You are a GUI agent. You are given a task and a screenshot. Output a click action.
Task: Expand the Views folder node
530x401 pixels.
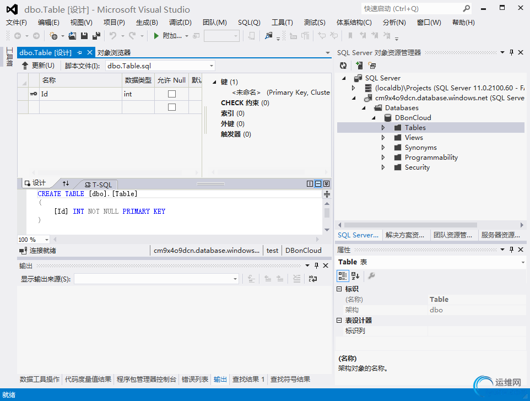pos(383,138)
